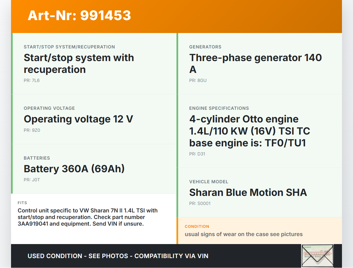Select the "usual signs of wear" condition text
The width and height of the screenshot is (353, 268).
(x=244, y=234)
